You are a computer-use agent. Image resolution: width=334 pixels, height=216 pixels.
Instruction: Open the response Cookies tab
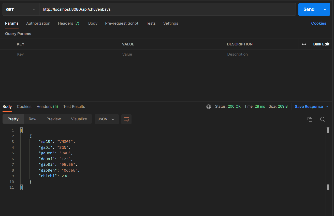coord(24,107)
